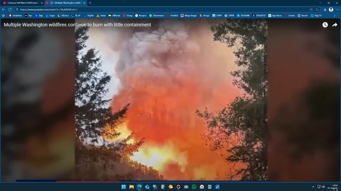
Task: Open the Bonprix bookmark
Action: [x=141, y=16]
